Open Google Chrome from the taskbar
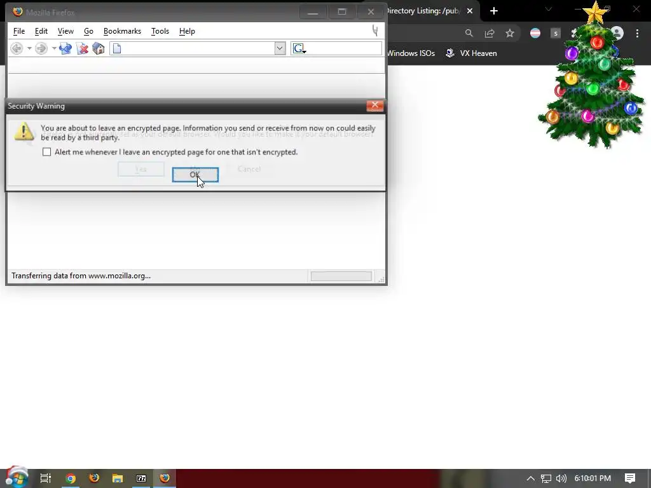This screenshot has width=651, height=488. pos(71,478)
